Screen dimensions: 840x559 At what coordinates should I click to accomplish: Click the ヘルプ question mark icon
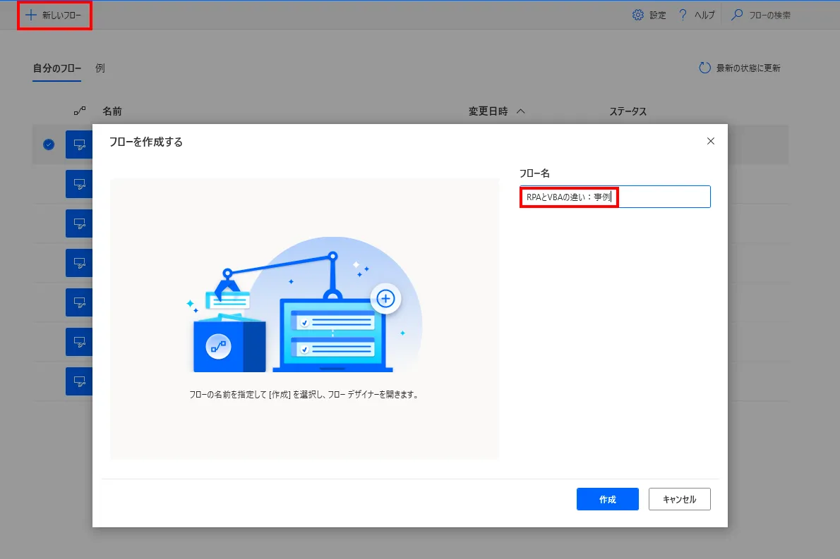click(683, 15)
